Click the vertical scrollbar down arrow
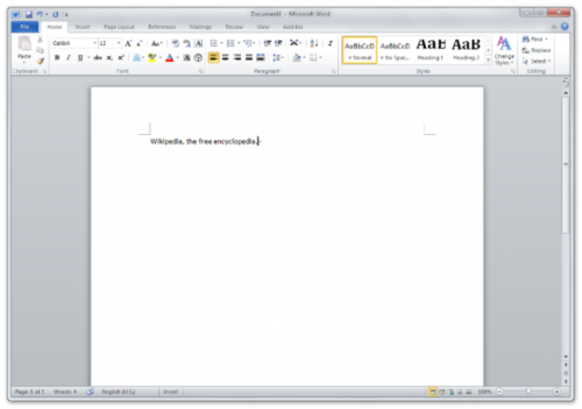Screen dimensions: 582x409 click(566, 356)
